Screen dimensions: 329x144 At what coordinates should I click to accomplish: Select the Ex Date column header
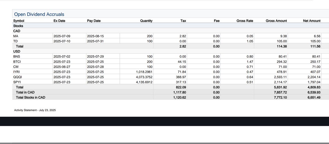point(59,21)
